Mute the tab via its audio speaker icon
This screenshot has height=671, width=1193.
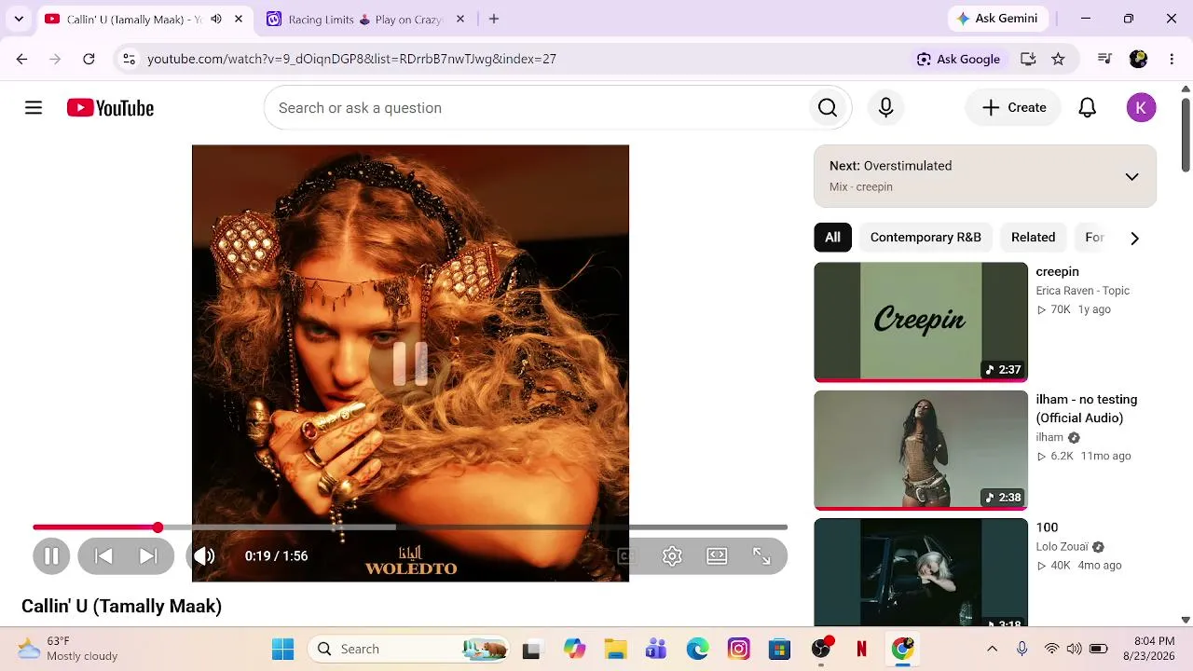(x=216, y=19)
